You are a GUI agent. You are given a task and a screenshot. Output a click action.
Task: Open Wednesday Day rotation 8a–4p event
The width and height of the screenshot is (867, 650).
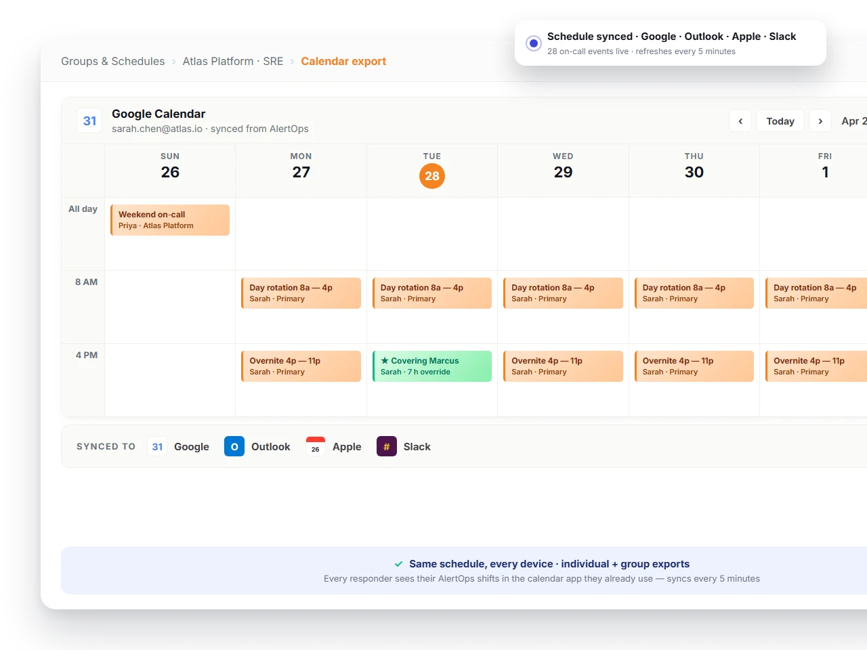tap(563, 293)
